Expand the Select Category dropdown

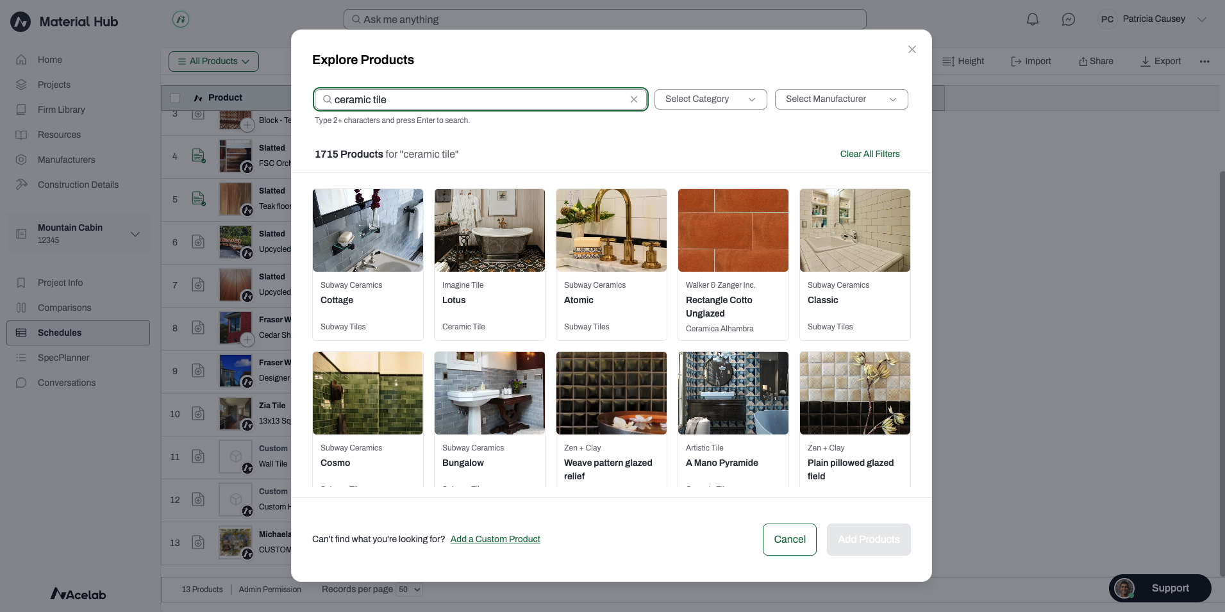(710, 99)
